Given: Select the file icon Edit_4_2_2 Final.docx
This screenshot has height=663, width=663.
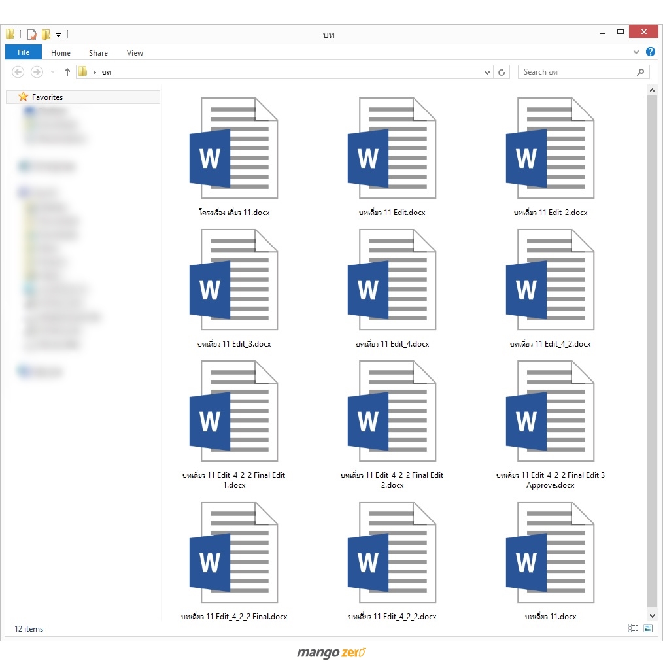Looking at the screenshot, I should click(x=233, y=552).
